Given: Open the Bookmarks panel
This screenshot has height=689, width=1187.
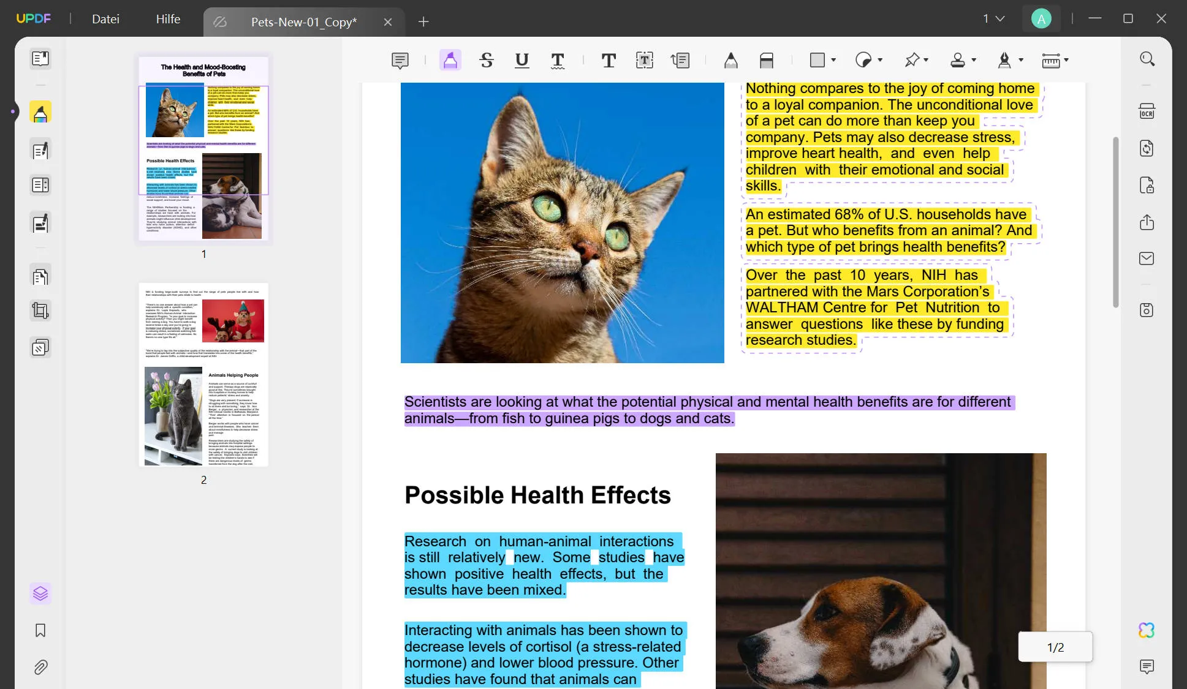Looking at the screenshot, I should (x=40, y=630).
